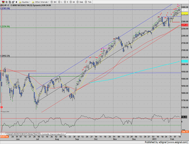Click the yellow price marker near 2367
Screen dimensions: 189x144
pos(185,13)
